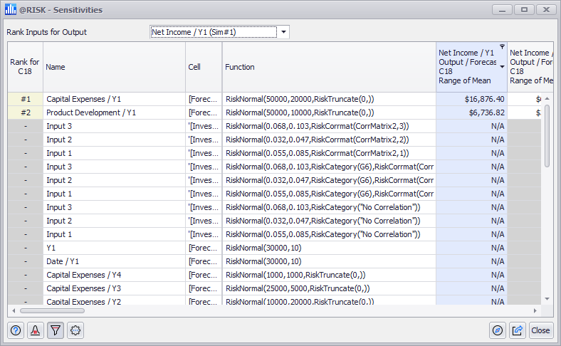561x346 pixels.
Task: Open the Rank Inputs for Output dropdown
Action: click(283, 32)
